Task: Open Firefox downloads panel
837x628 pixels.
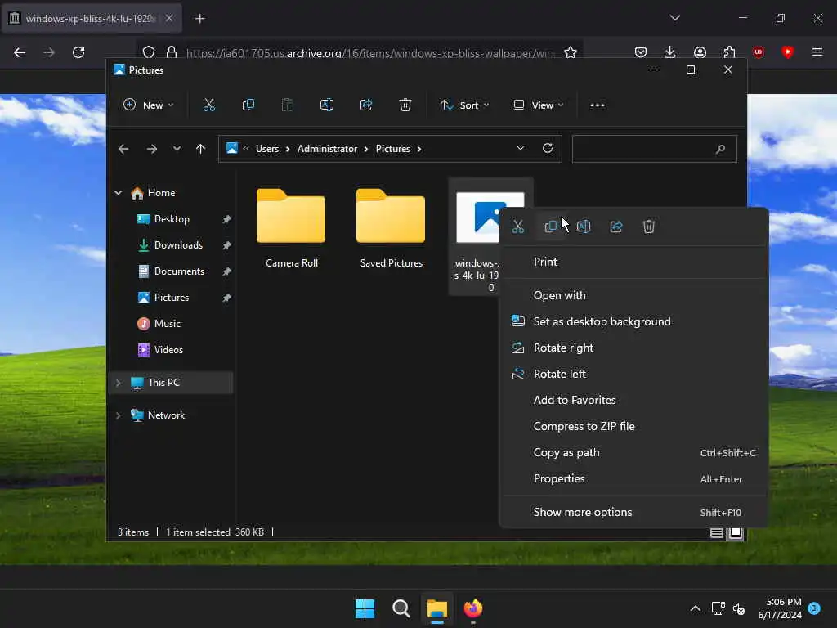Action: (x=670, y=52)
